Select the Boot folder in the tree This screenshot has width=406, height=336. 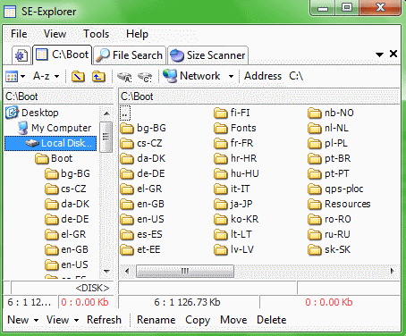click(x=54, y=158)
